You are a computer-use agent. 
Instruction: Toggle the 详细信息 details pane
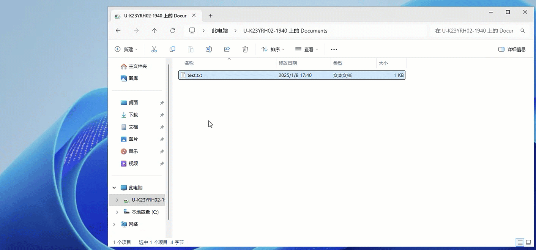coord(512,49)
